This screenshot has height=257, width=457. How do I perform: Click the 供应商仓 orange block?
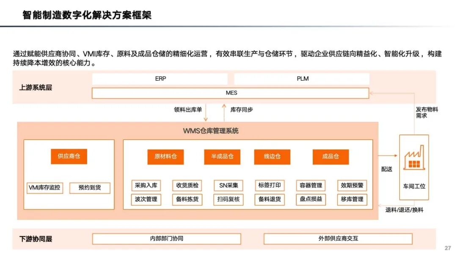pos(69,156)
